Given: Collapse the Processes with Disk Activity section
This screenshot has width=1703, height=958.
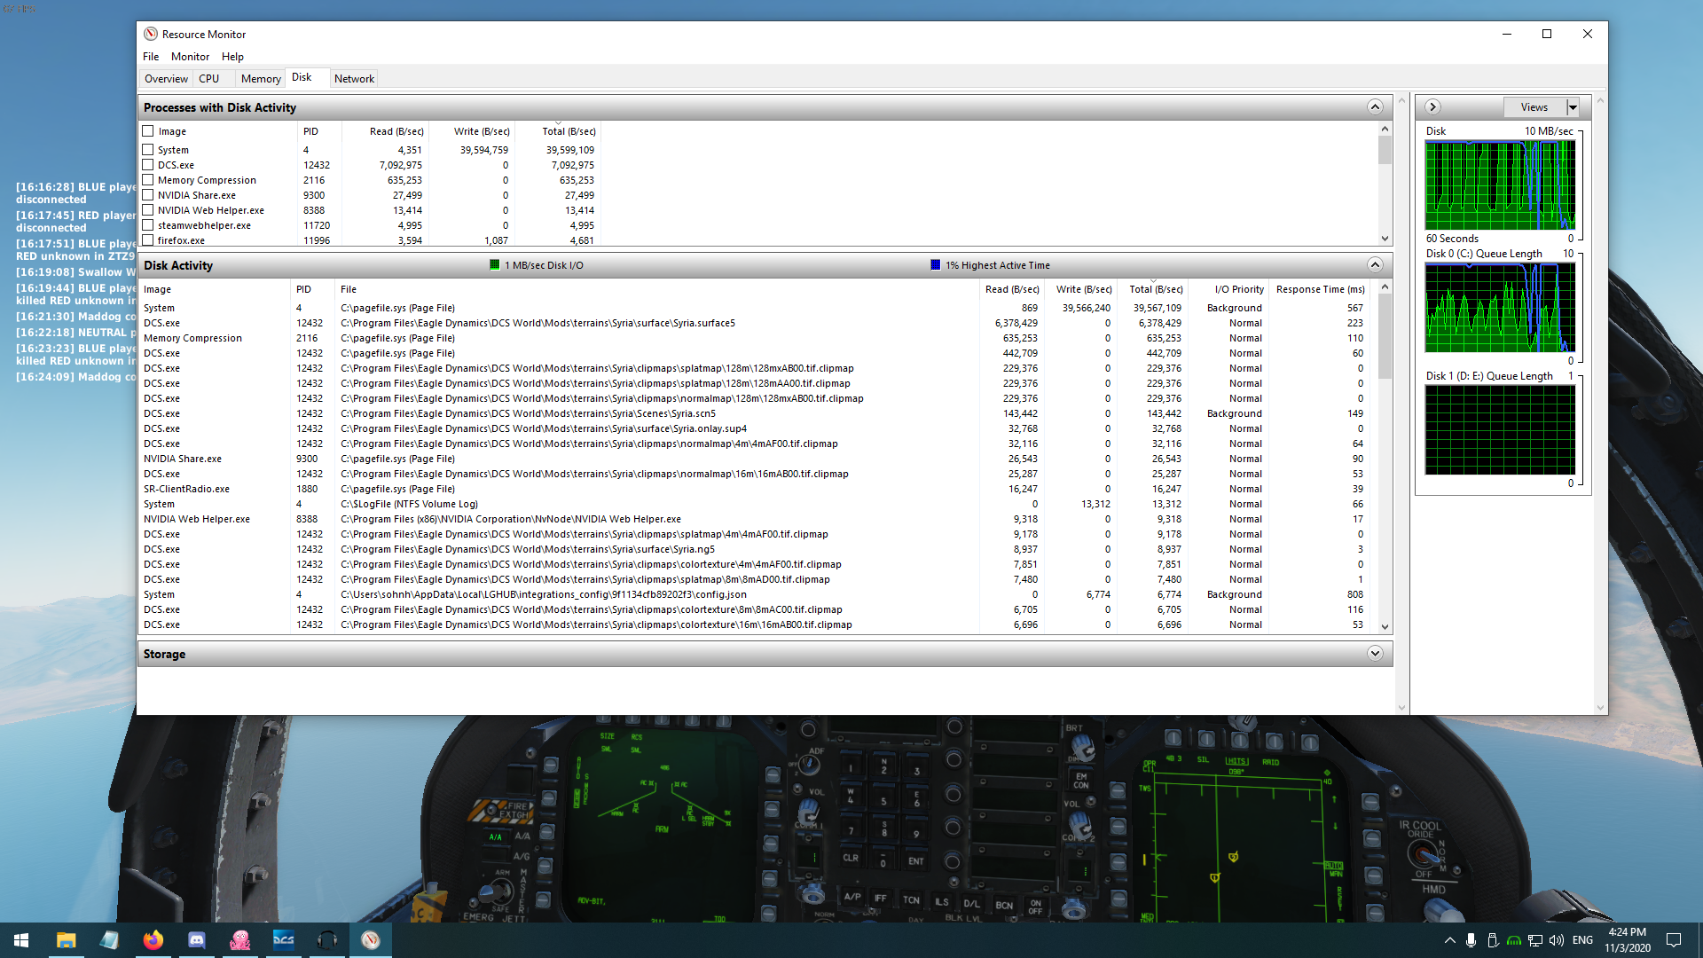Looking at the screenshot, I should (1375, 107).
